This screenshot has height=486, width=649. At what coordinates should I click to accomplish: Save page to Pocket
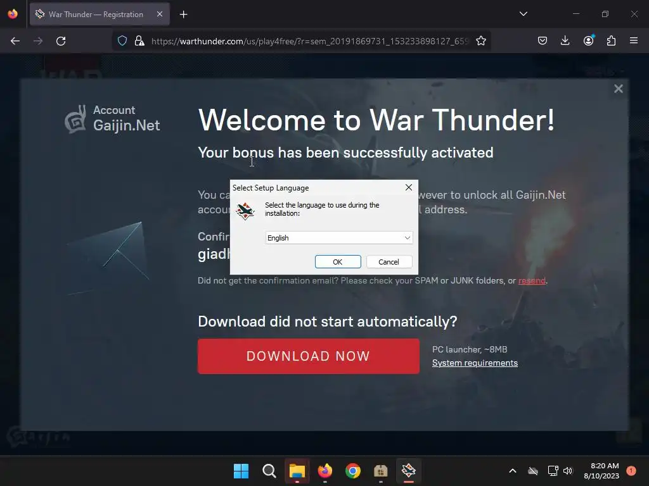(x=543, y=40)
